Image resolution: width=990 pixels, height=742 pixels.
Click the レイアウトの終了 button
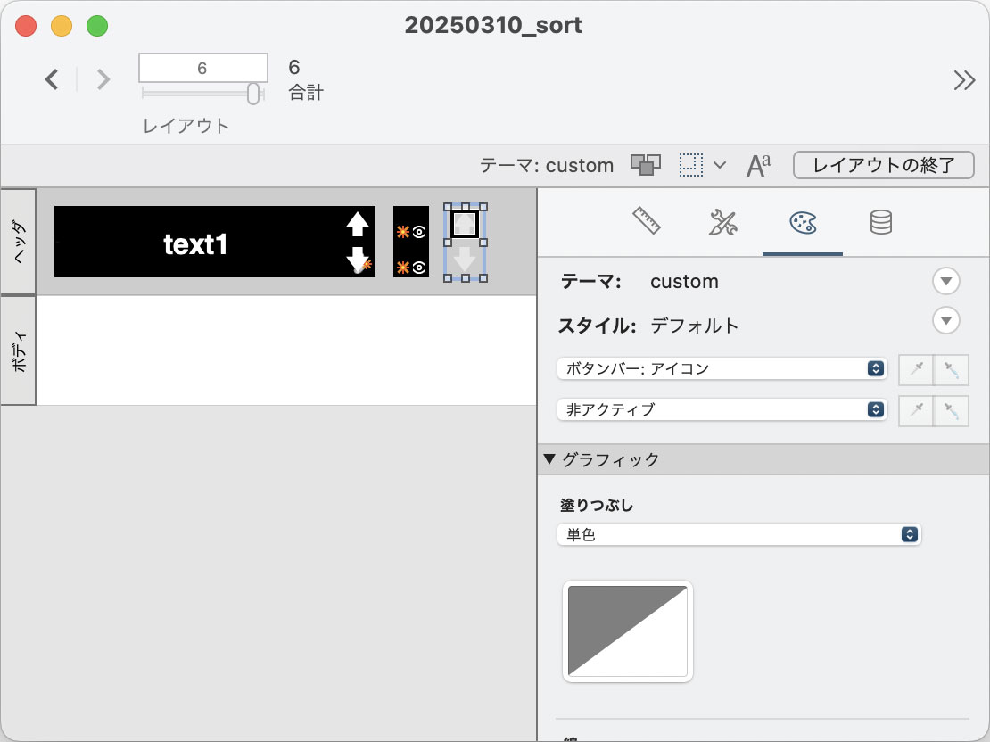[883, 166]
